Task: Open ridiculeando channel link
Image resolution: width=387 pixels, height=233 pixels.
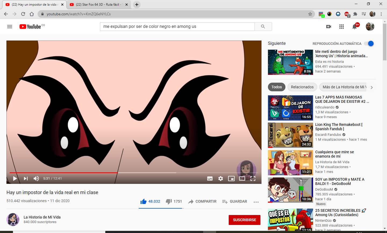Action: (325, 107)
